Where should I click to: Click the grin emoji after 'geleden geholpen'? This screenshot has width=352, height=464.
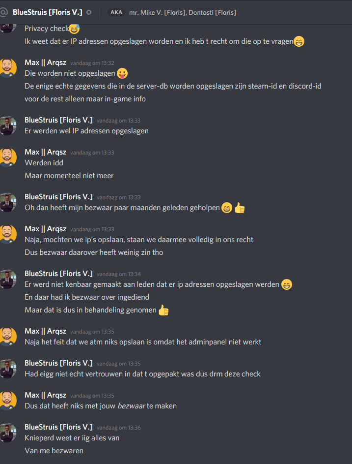pos(227,208)
